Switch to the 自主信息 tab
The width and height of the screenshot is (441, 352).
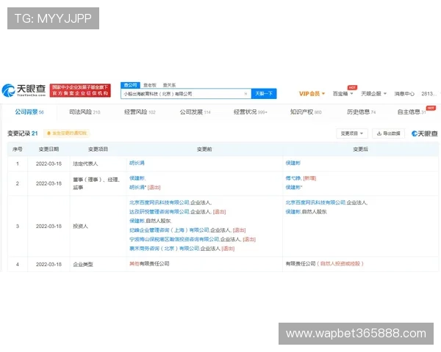coord(412,112)
